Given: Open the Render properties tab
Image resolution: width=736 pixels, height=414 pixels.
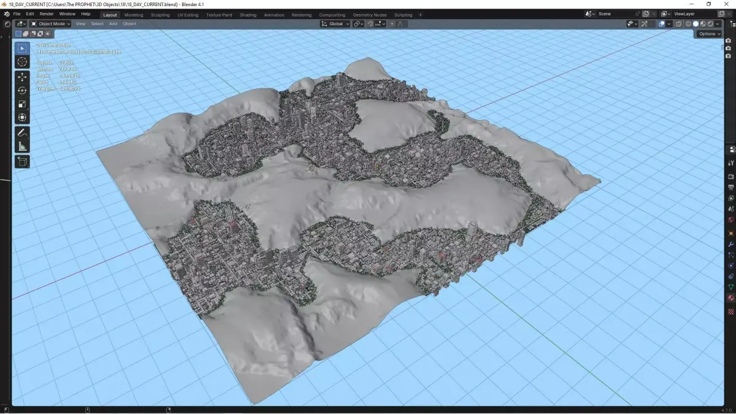Looking at the screenshot, I should point(731,177).
